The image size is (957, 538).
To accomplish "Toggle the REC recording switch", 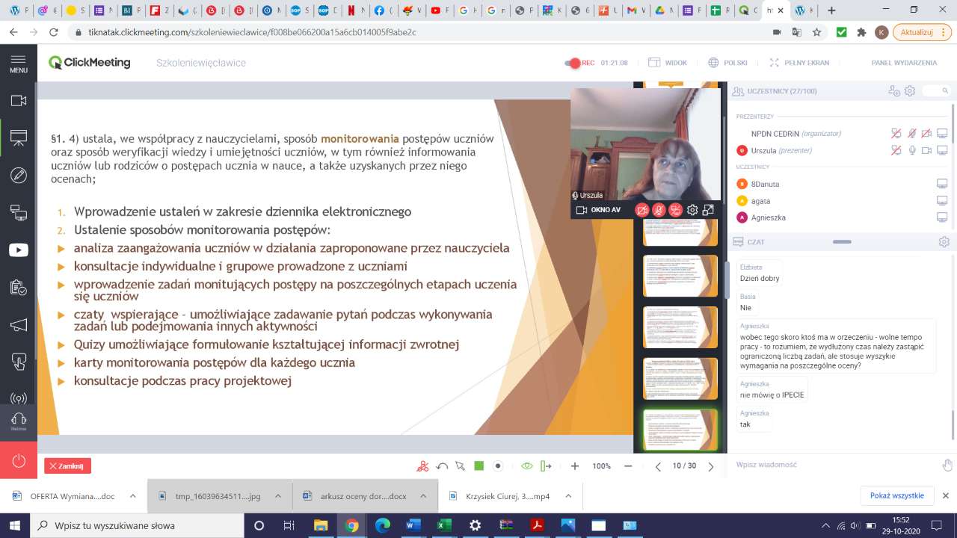I will [573, 64].
